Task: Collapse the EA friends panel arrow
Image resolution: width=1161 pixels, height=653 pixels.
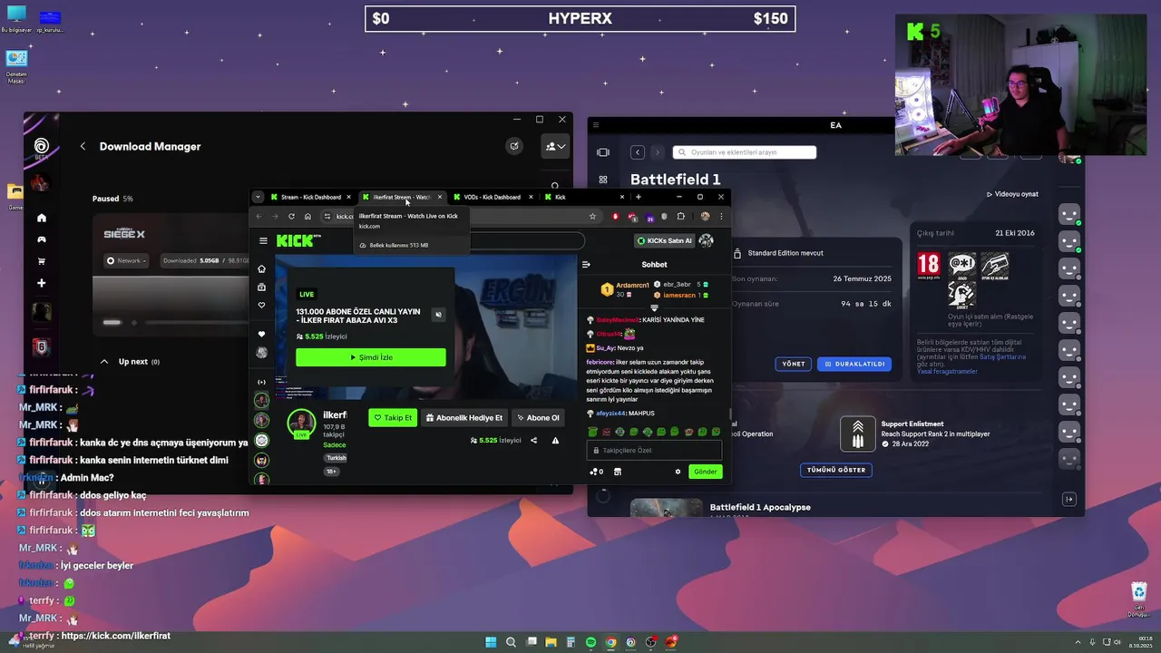Action: (x=1069, y=499)
